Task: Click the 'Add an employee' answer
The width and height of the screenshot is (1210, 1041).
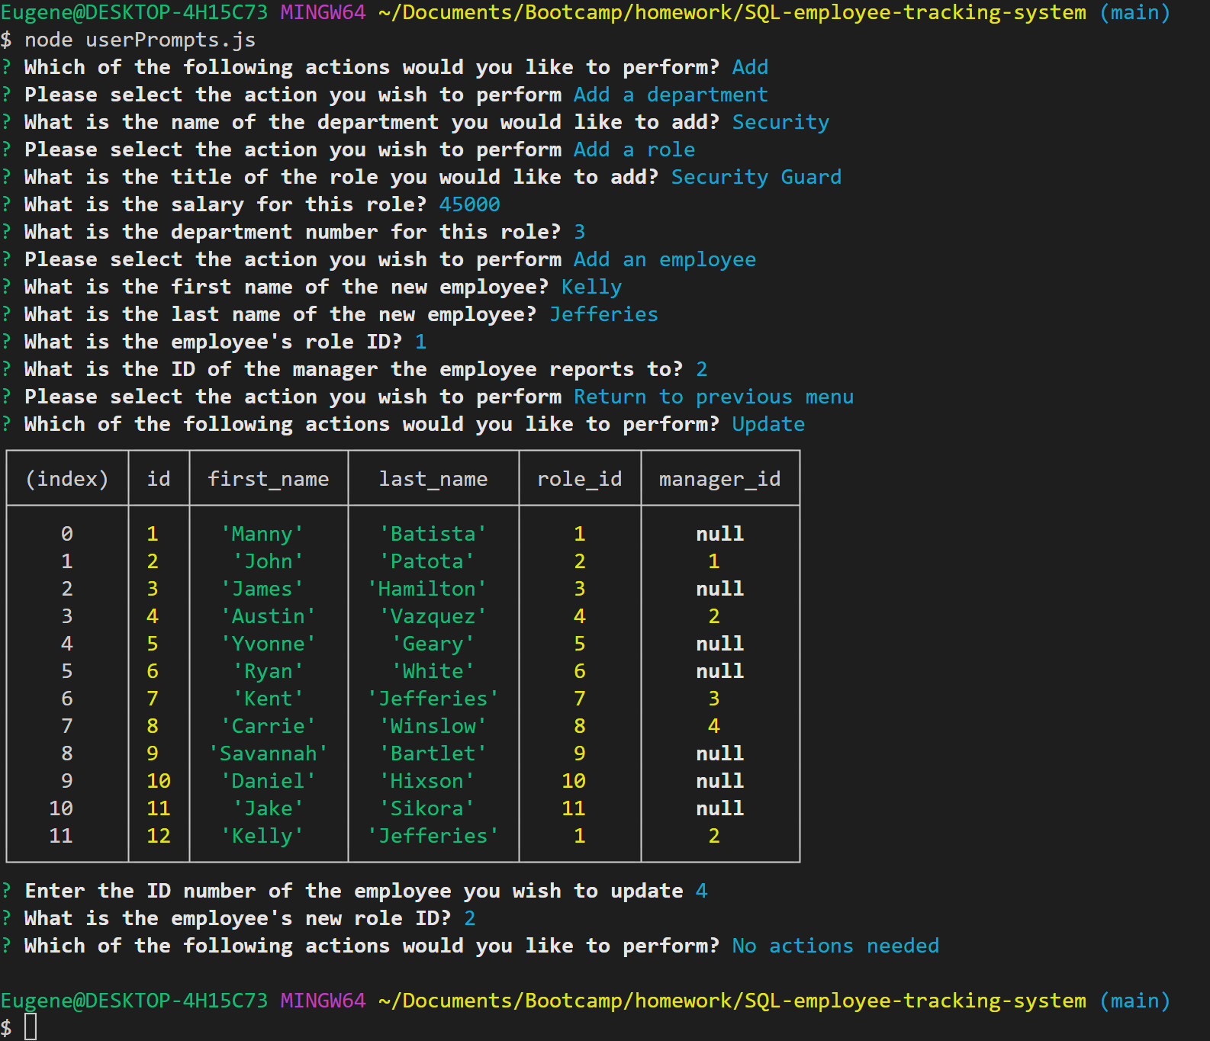Action: tap(664, 259)
